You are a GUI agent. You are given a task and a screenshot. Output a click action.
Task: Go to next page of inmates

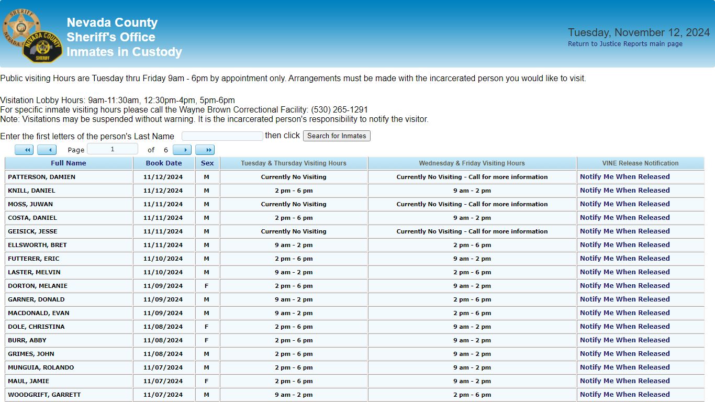click(x=182, y=150)
